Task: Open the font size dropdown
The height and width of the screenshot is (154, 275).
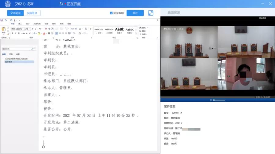Action: point(30,29)
